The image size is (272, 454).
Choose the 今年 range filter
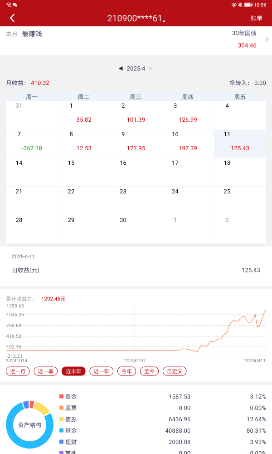click(x=126, y=371)
